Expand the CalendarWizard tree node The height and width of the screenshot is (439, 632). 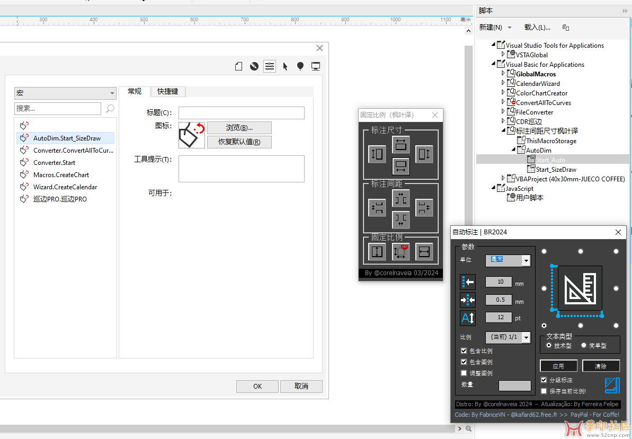(x=503, y=83)
